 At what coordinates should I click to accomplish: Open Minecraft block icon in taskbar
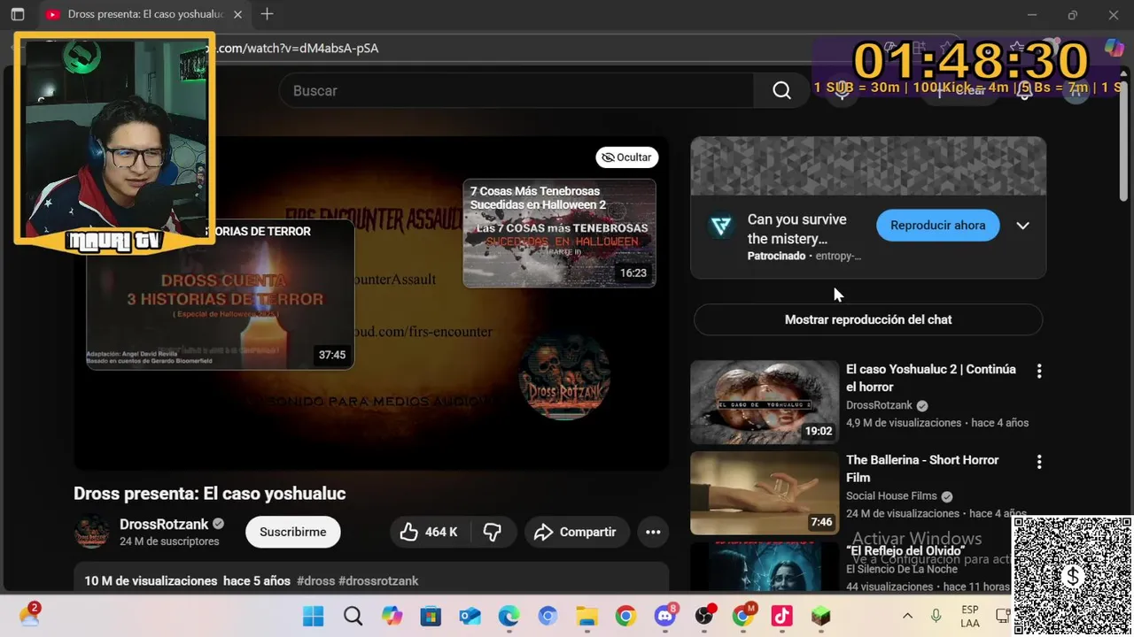coord(821,616)
